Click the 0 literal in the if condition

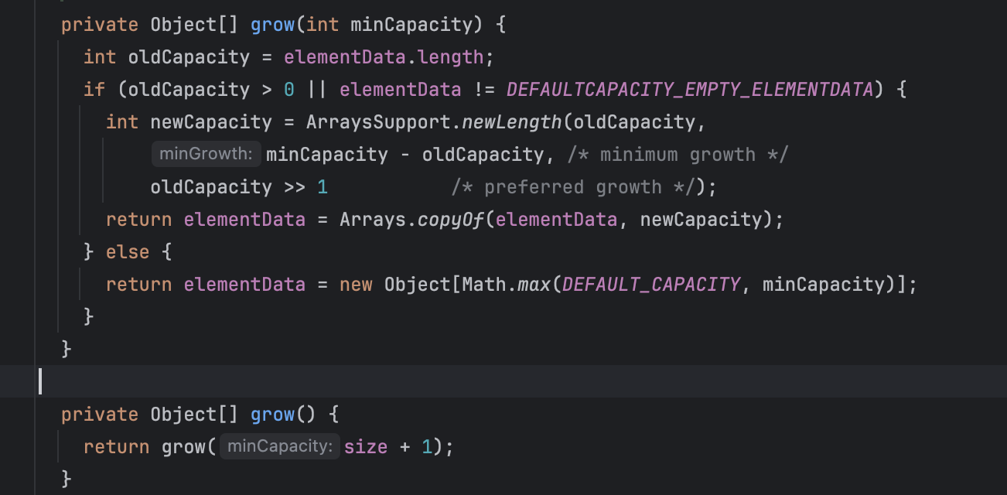289,90
